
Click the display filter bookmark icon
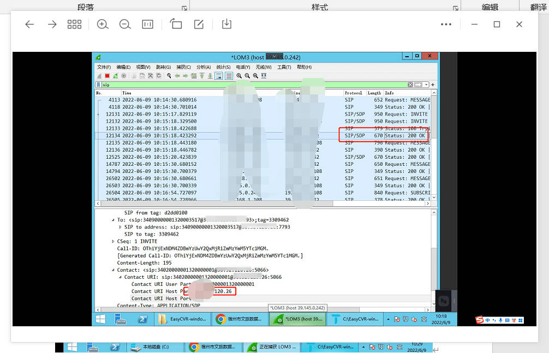click(99, 85)
